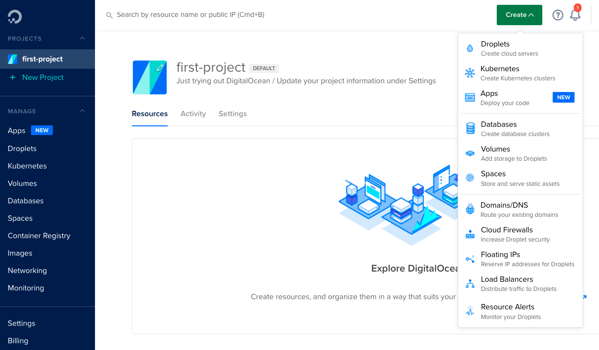This screenshot has height=350, width=599.
Task: Select Cloud Firewalls menu entry
Action: pyautogui.click(x=520, y=234)
